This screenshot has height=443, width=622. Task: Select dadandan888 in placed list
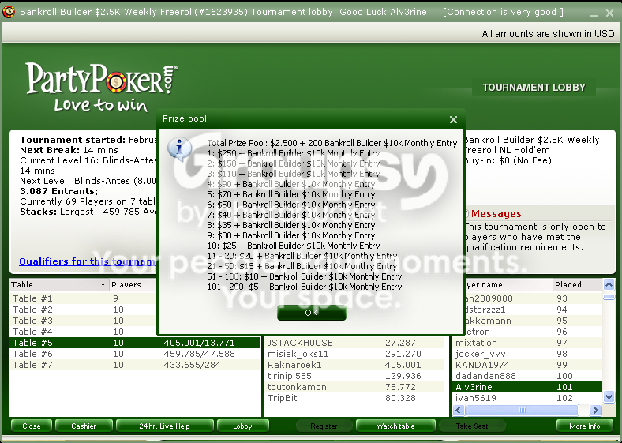(527, 376)
